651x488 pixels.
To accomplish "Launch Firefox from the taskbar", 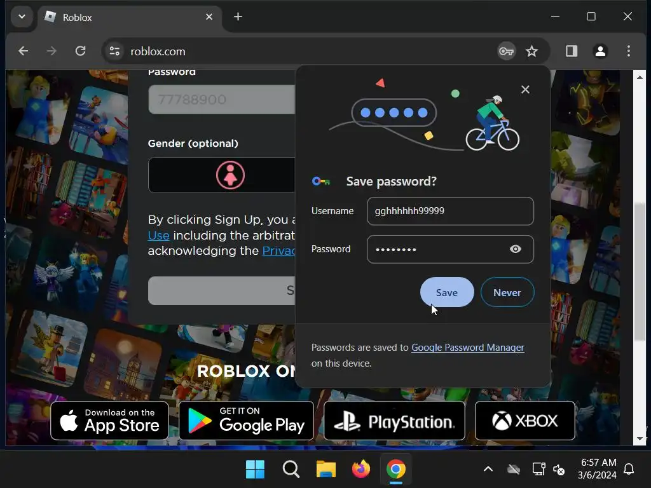I will tap(361, 470).
